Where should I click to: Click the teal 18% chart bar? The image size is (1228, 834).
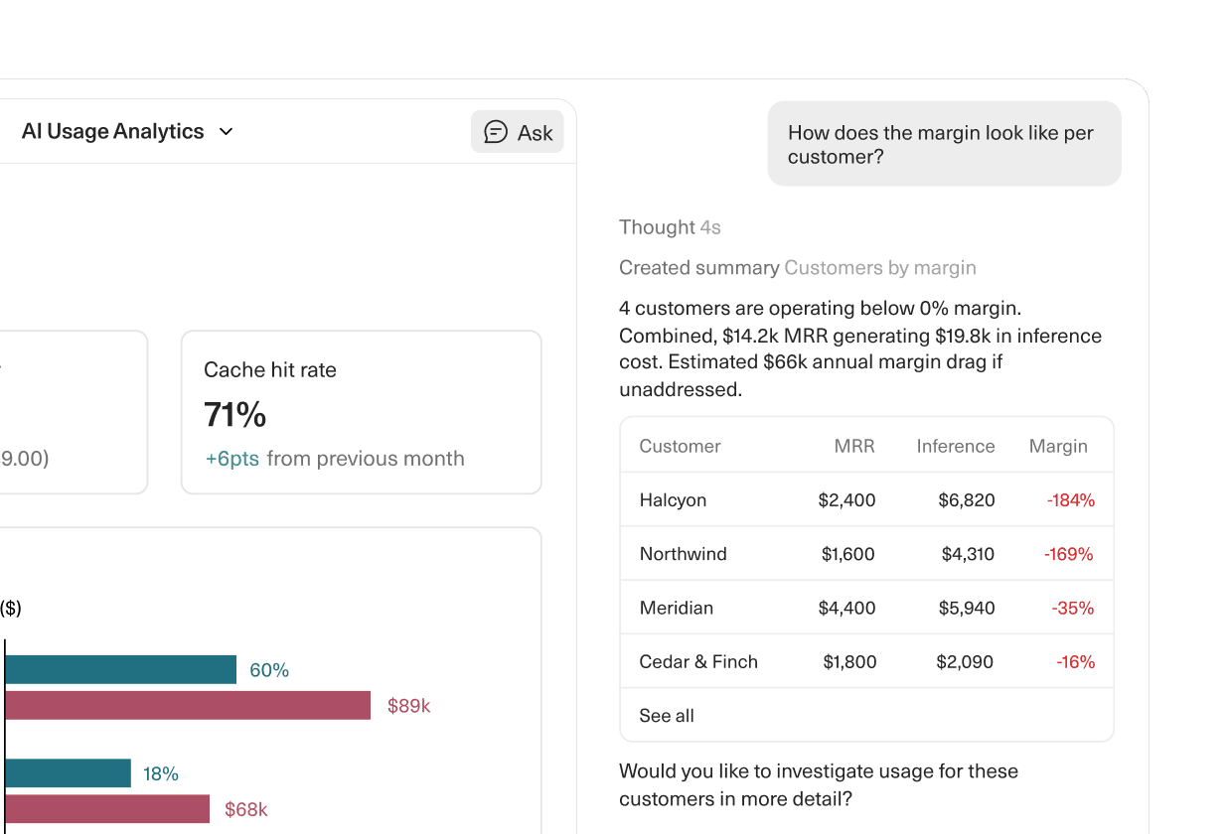pos(68,773)
